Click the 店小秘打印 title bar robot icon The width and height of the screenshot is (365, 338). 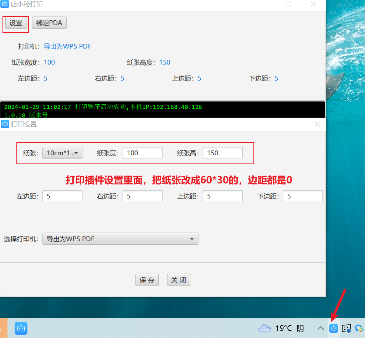click(5, 4)
